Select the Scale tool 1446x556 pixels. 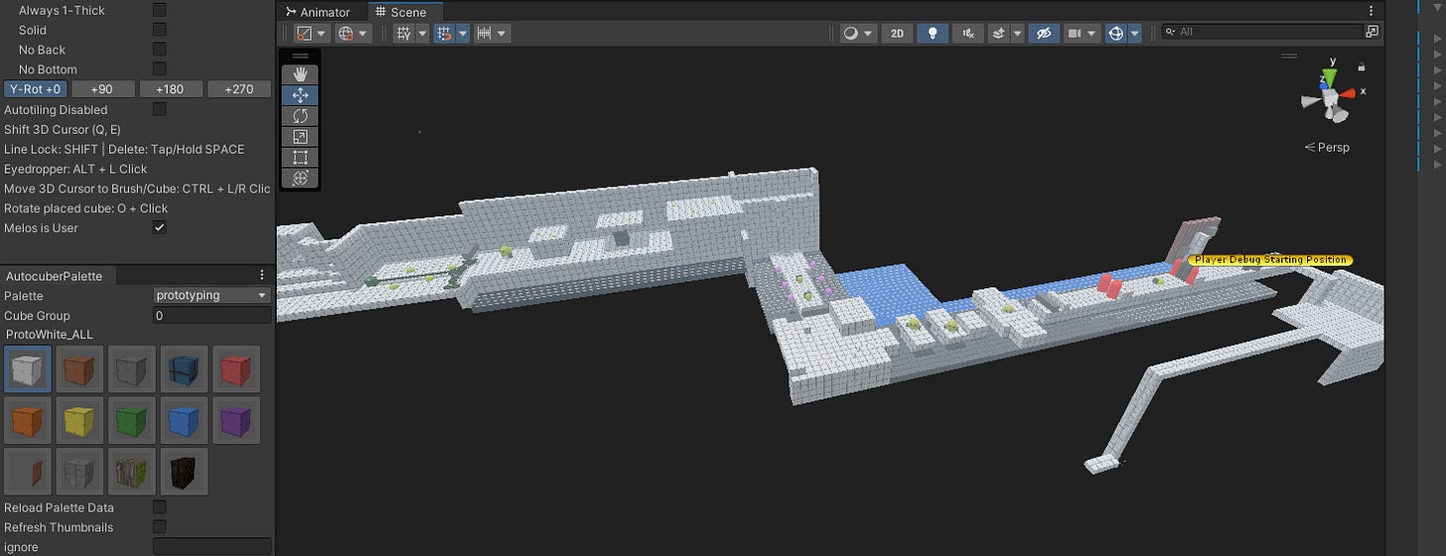(301, 137)
